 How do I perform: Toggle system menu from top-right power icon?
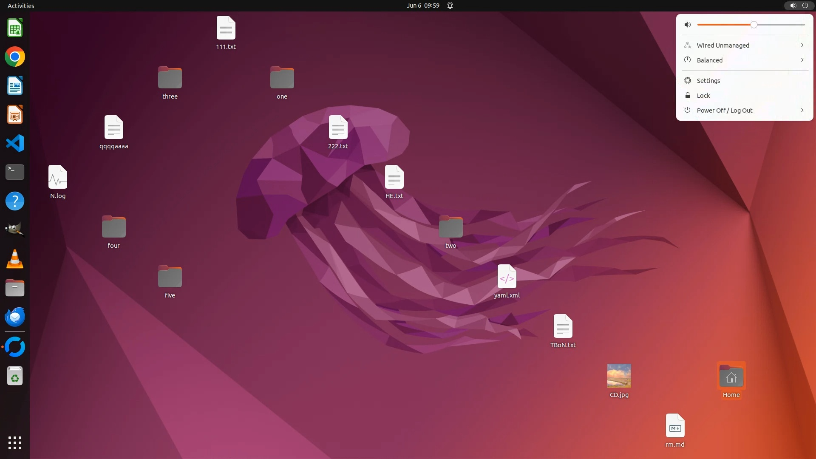(805, 6)
